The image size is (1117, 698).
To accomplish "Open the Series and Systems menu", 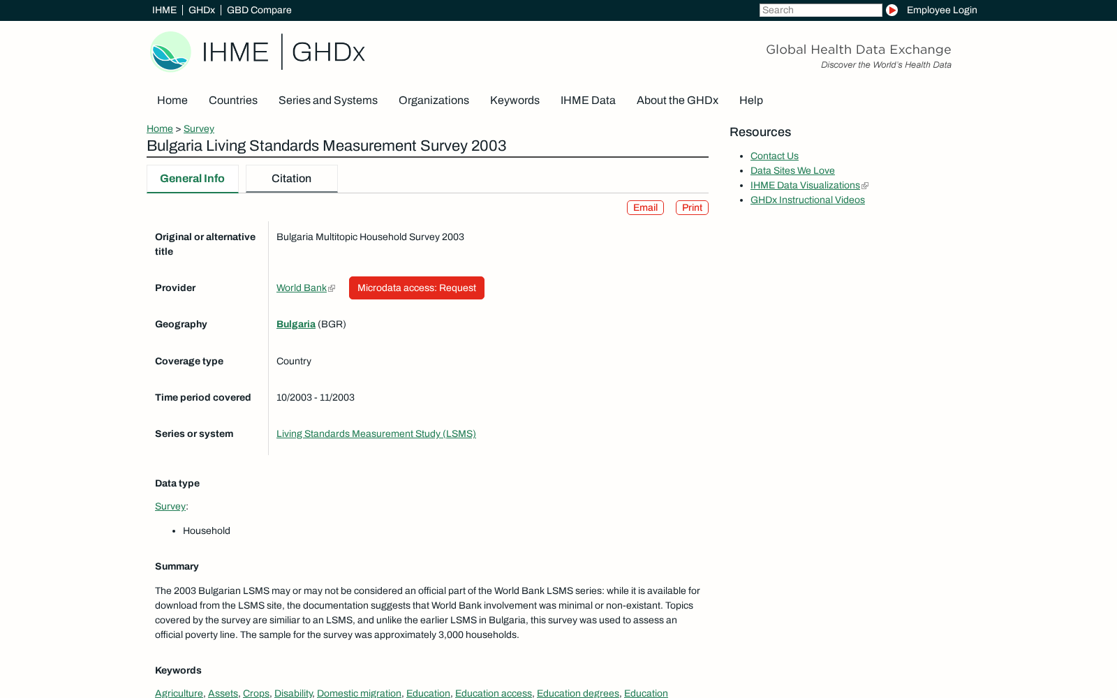I will pyautogui.click(x=328, y=101).
